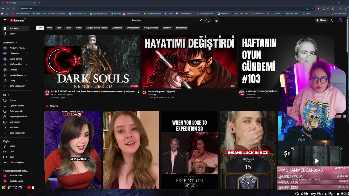This screenshot has height=196, width=349.
Task: Expand the Siz section chevron
Action: tap(8, 95)
